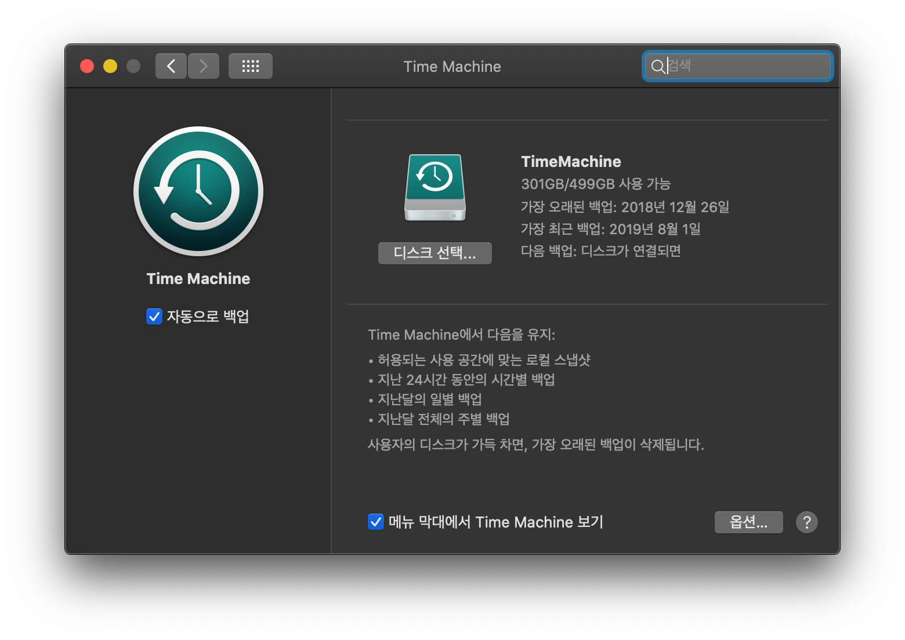
Task: Click the TimeMachine disk name text
Action: click(x=571, y=162)
